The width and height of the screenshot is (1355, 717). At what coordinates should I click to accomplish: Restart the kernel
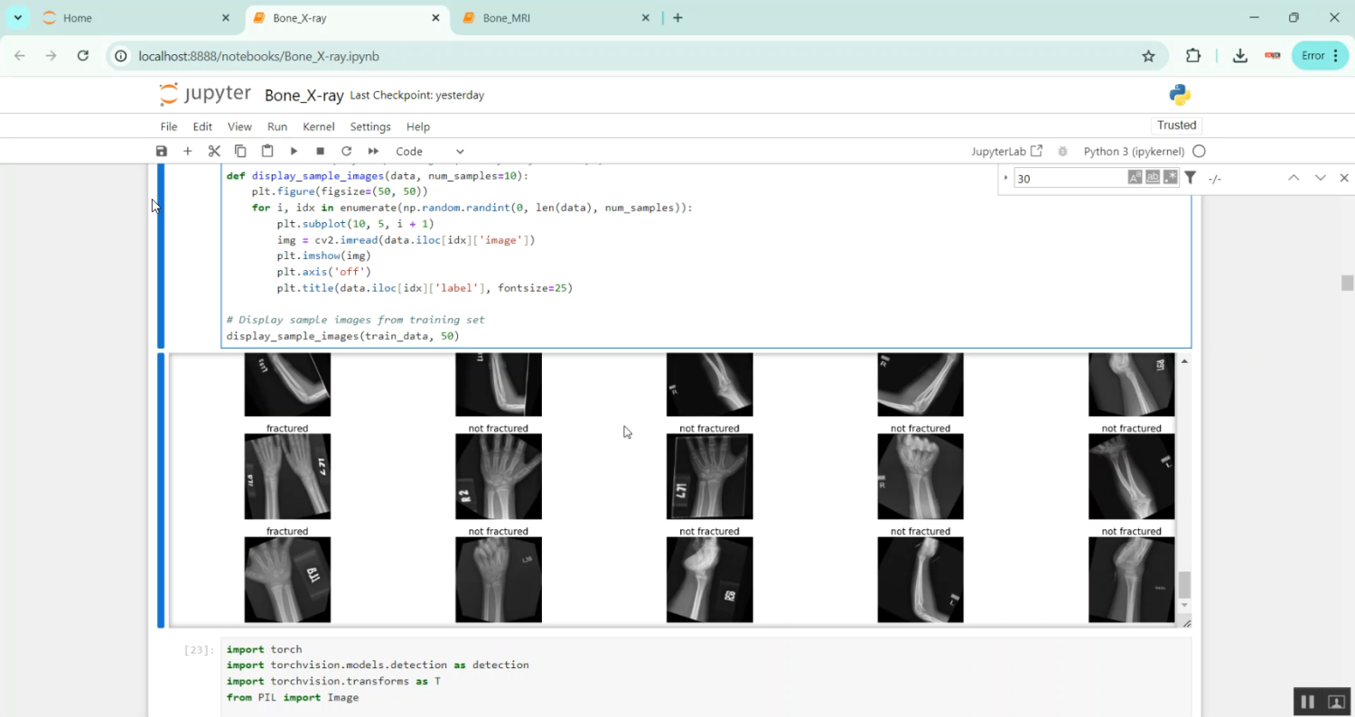coord(346,152)
